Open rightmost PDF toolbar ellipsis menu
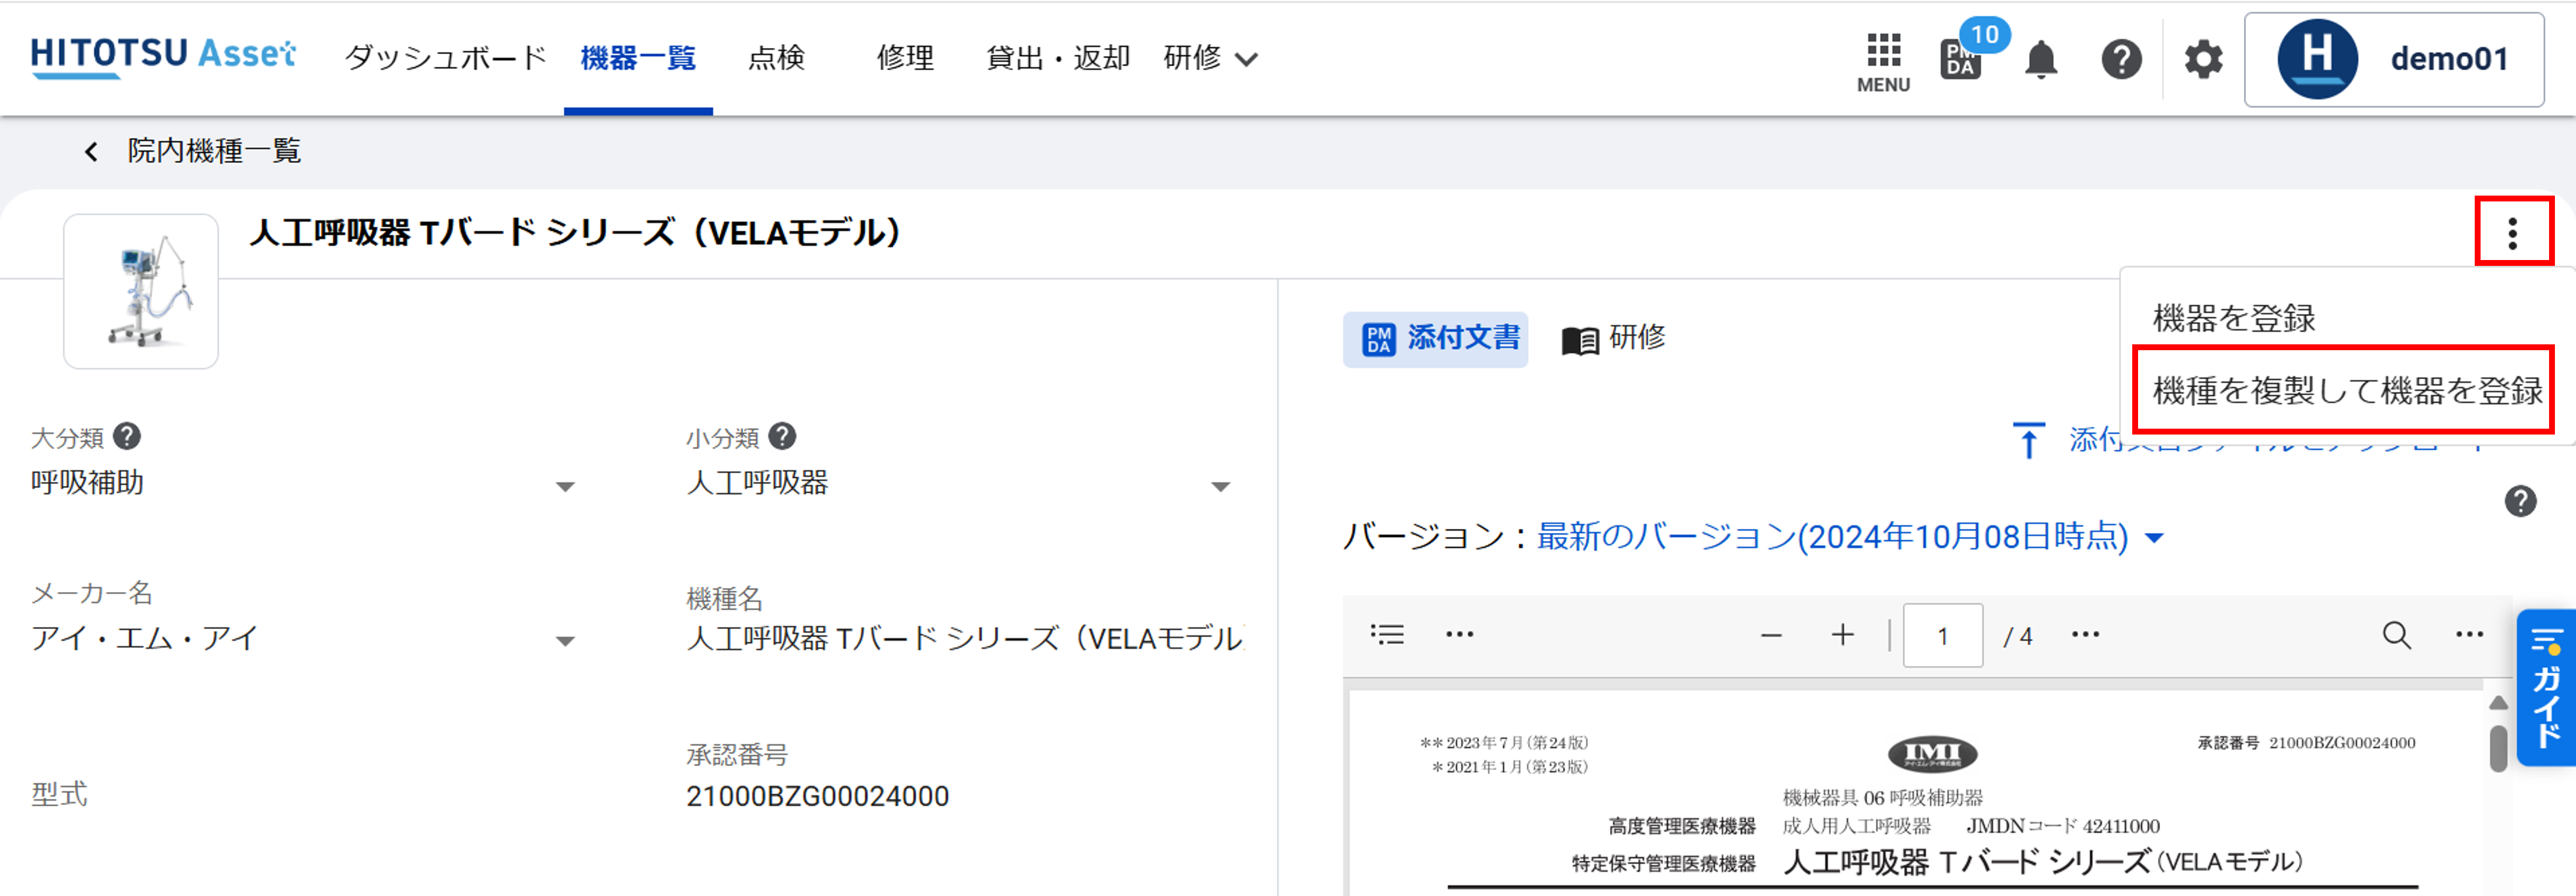This screenshot has width=2576, height=896. tap(2469, 634)
